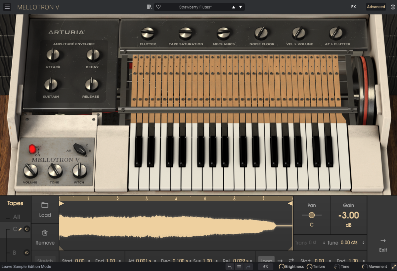
Task: Click the AT > Flutter knob
Action: [x=336, y=33]
